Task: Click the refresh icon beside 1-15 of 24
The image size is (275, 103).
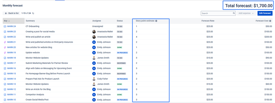Action: (33, 13)
